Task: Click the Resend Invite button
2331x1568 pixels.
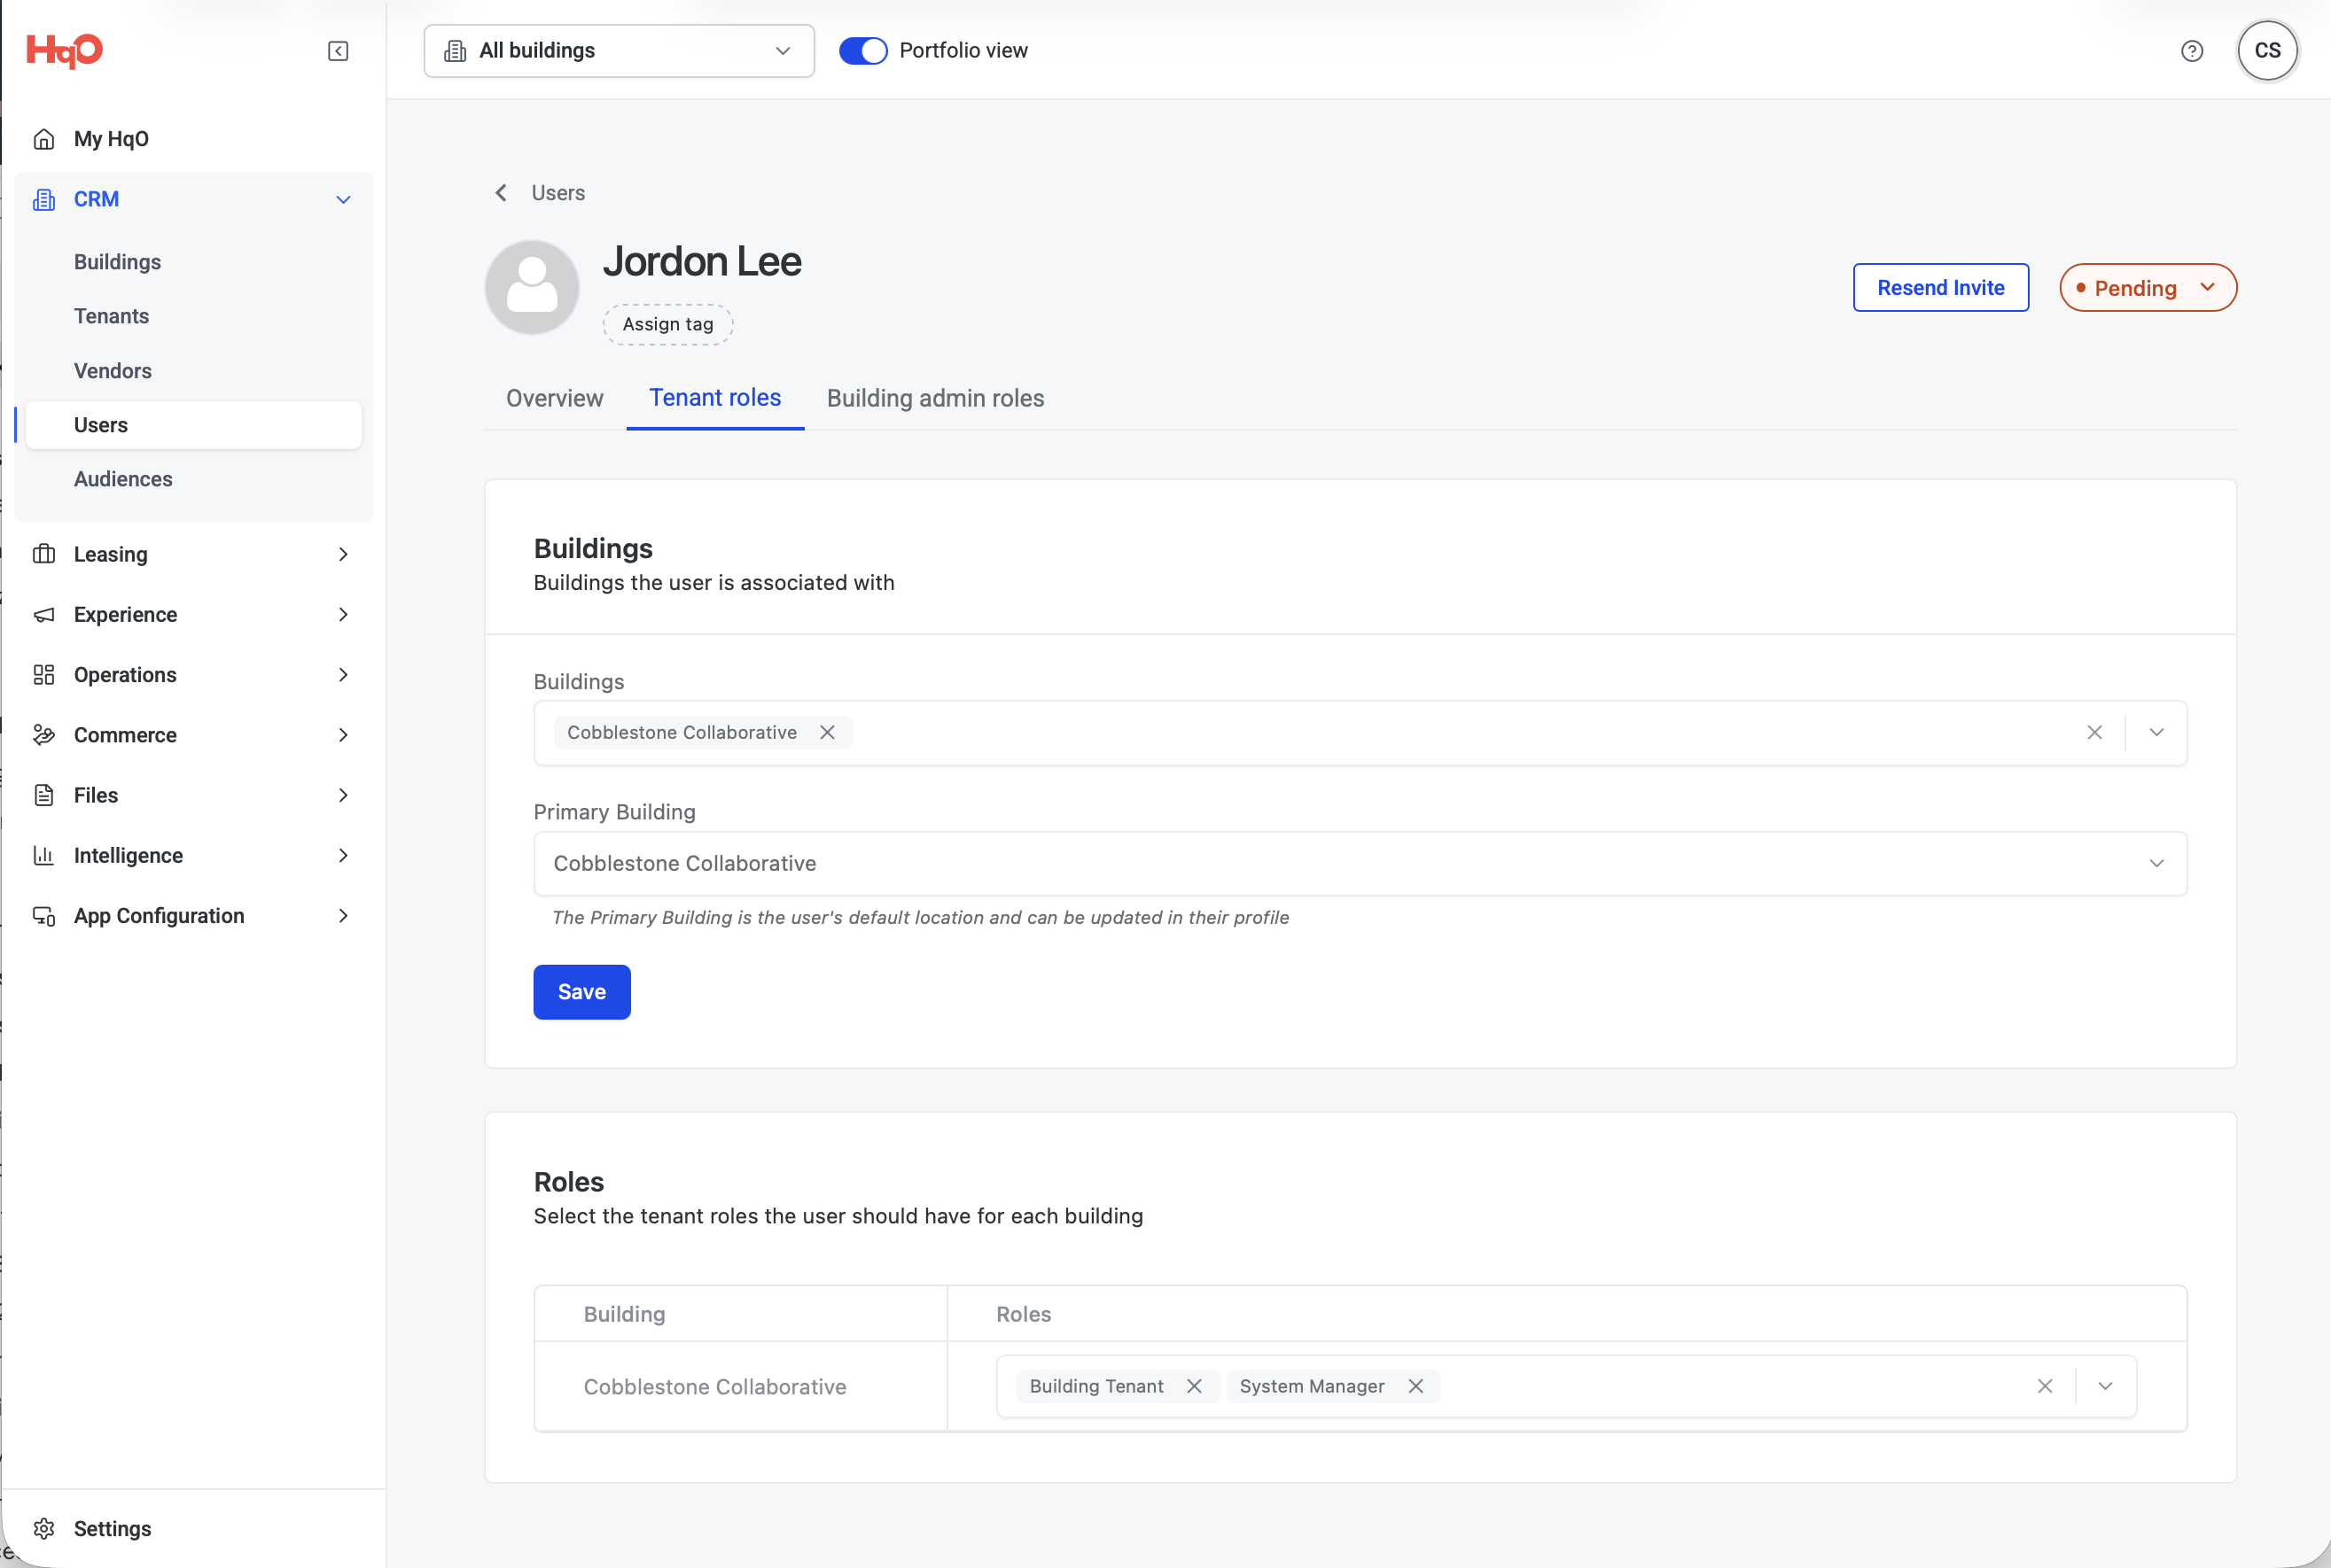Action: pyautogui.click(x=1941, y=288)
